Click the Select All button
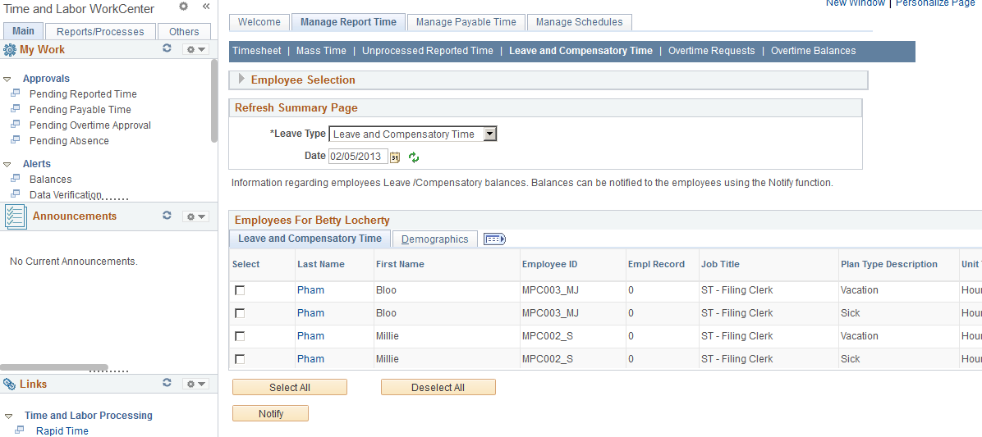This screenshot has height=437, width=982. pyautogui.click(x=289, y=387)
